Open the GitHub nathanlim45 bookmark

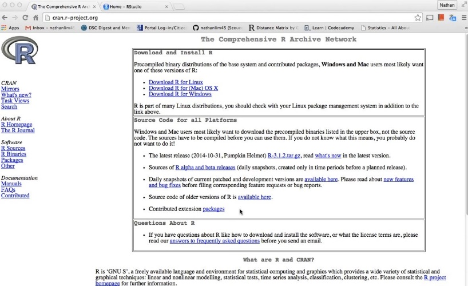pos(217,28)
